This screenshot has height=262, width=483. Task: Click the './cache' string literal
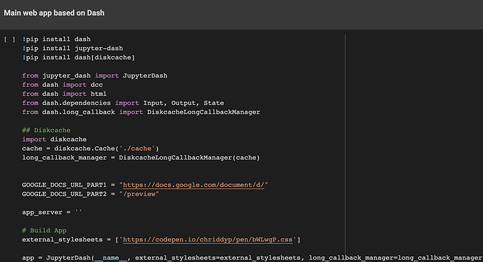(137, 149)
